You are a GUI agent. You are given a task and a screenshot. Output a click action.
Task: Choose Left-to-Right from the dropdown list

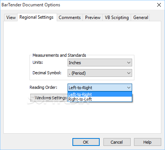pyautogui.click(x=100, y=94)
